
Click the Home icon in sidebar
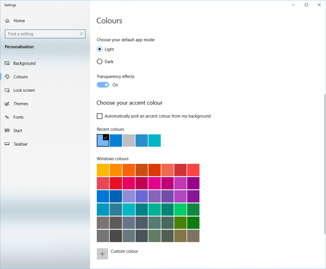click(8, 21)
